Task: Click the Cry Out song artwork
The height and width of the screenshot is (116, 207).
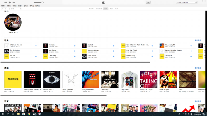Action: click(84, 46)
